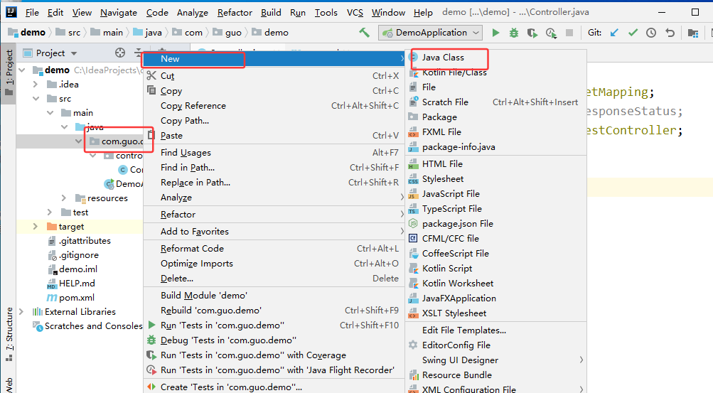Open Swing UI Designer submenu

pyautogui.click(x=495, y=360)
